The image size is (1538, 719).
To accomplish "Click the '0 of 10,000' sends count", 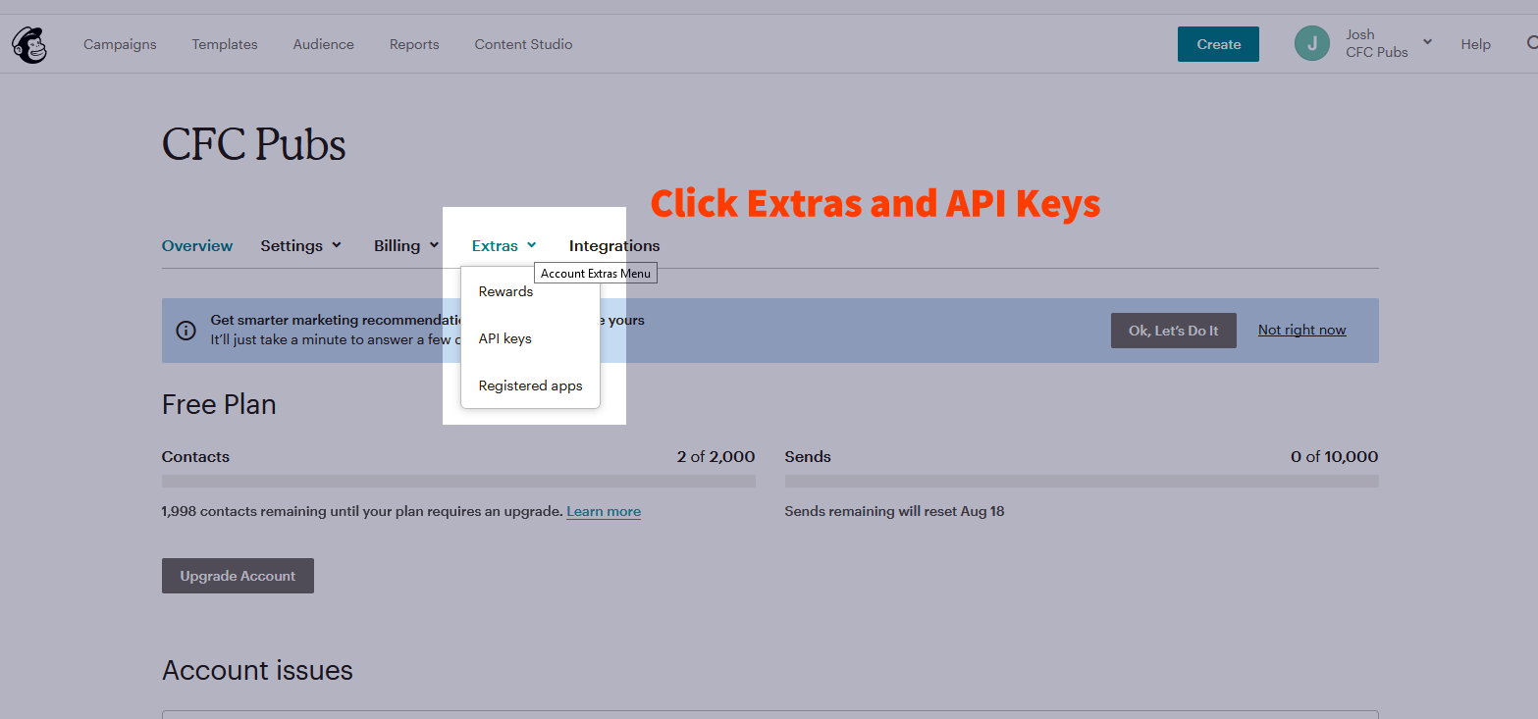I will point(1334,456).
